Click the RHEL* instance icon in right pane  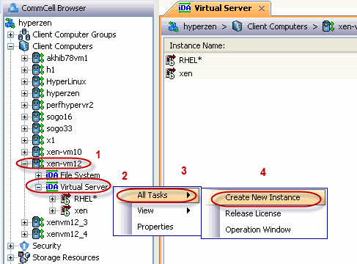[x=171, y=60]
